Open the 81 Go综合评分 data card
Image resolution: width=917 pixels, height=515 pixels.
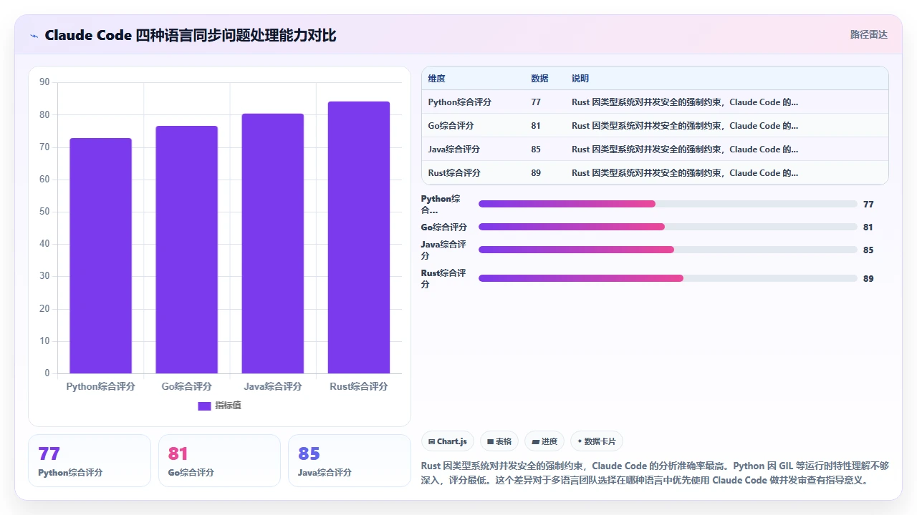pyautogui.click(x=219, y=461)
